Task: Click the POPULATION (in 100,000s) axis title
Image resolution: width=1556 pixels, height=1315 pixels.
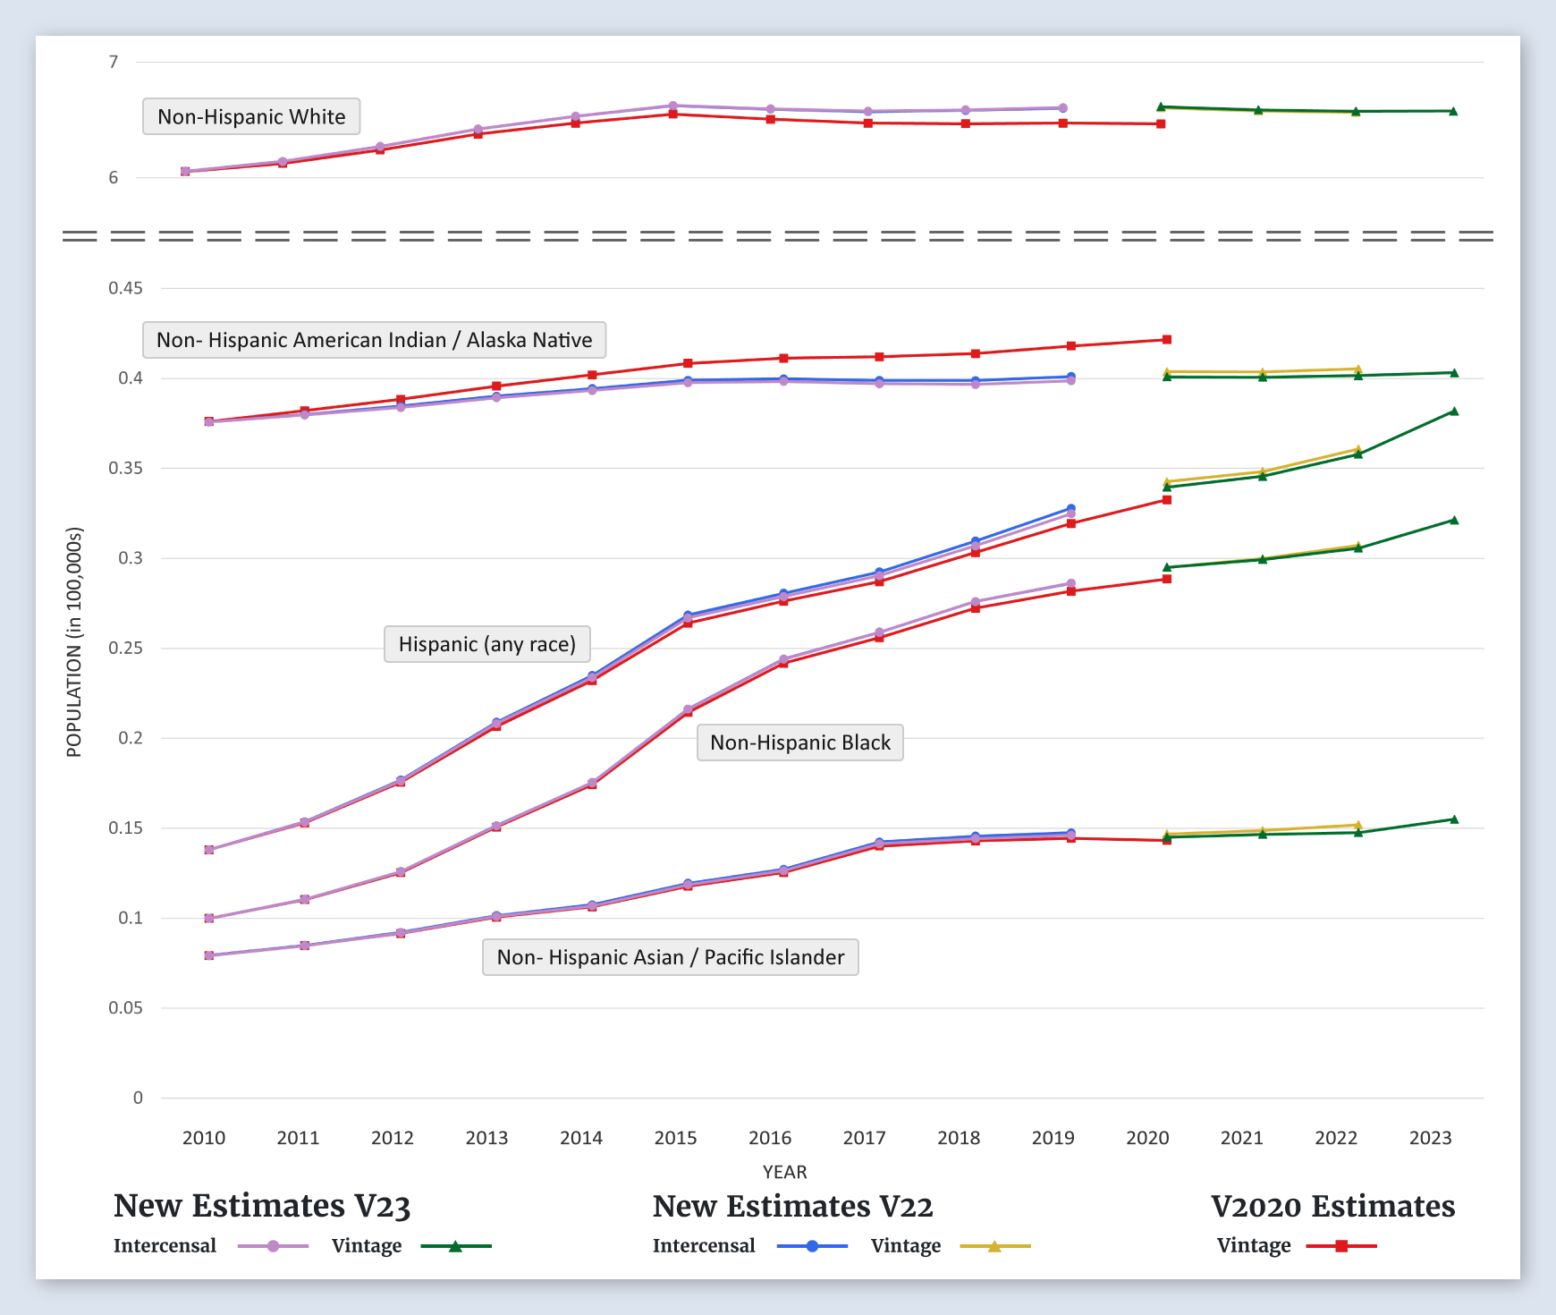Action: click(x=74, y=642)
